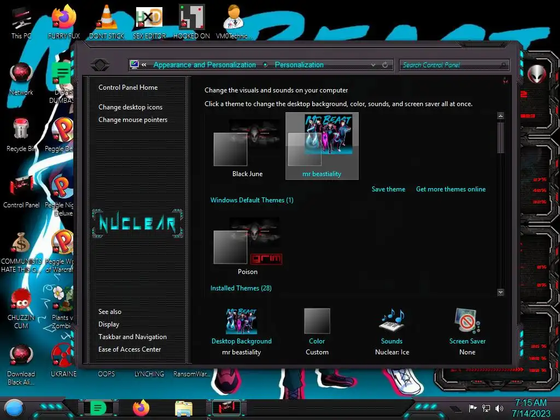Click the alien head gadget icon

point(537,74)
